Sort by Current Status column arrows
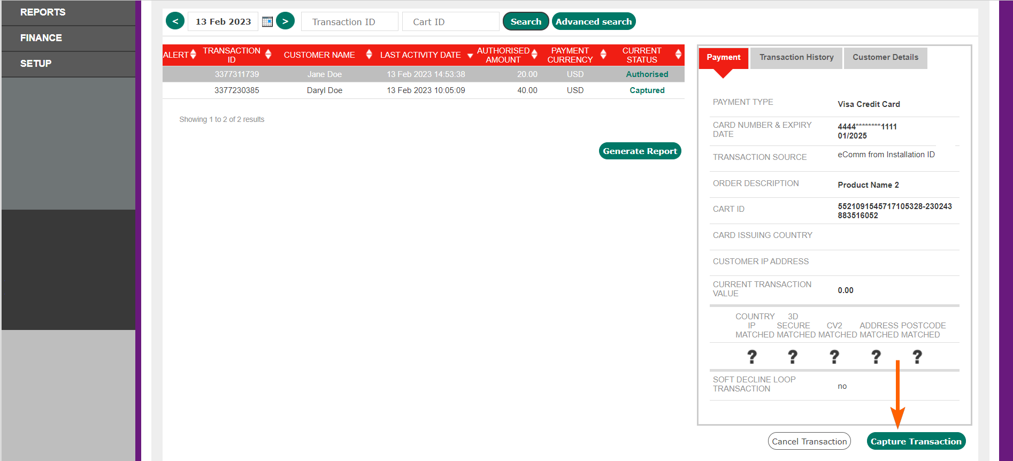 678,55
